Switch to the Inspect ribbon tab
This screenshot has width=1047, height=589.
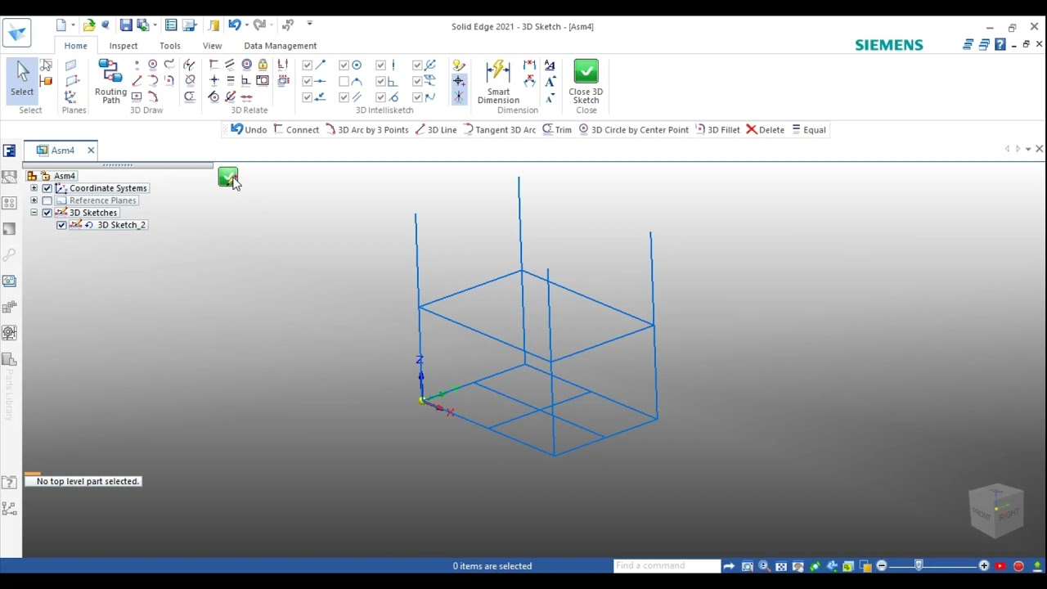(124, 46)
